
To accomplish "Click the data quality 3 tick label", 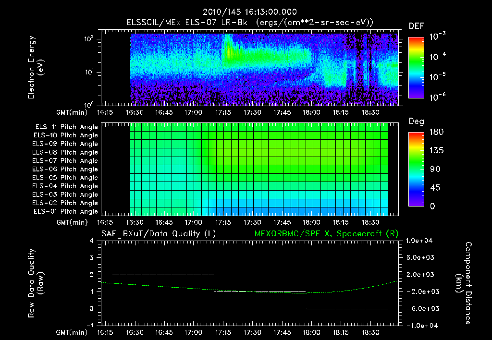I will pos(92,258).
